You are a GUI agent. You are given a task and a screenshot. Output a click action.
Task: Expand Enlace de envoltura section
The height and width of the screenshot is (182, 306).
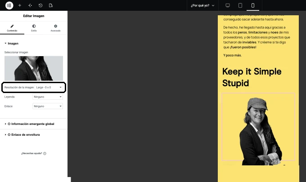pyautogui.click(x=22, y=135)
